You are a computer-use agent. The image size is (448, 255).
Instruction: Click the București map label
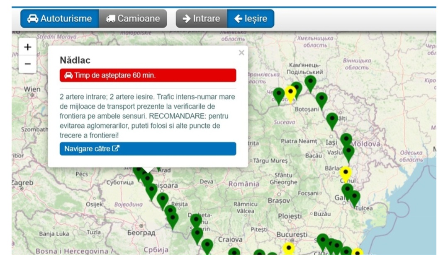pyautogui.click(x=292, y=234)
